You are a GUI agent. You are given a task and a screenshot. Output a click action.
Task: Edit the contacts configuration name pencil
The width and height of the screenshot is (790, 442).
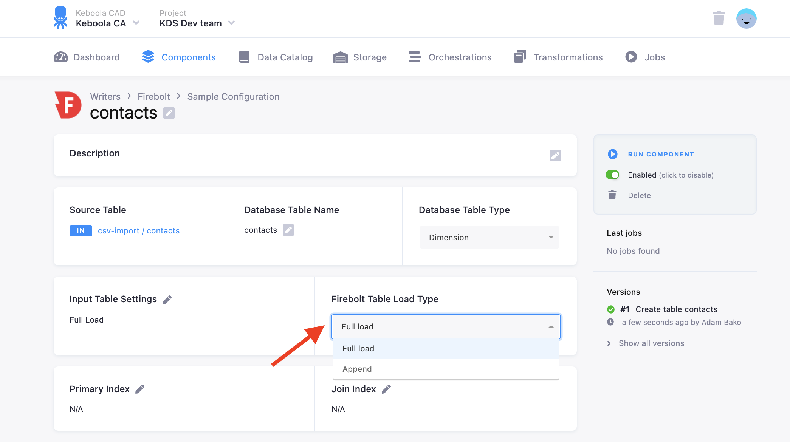pos(169,113)
